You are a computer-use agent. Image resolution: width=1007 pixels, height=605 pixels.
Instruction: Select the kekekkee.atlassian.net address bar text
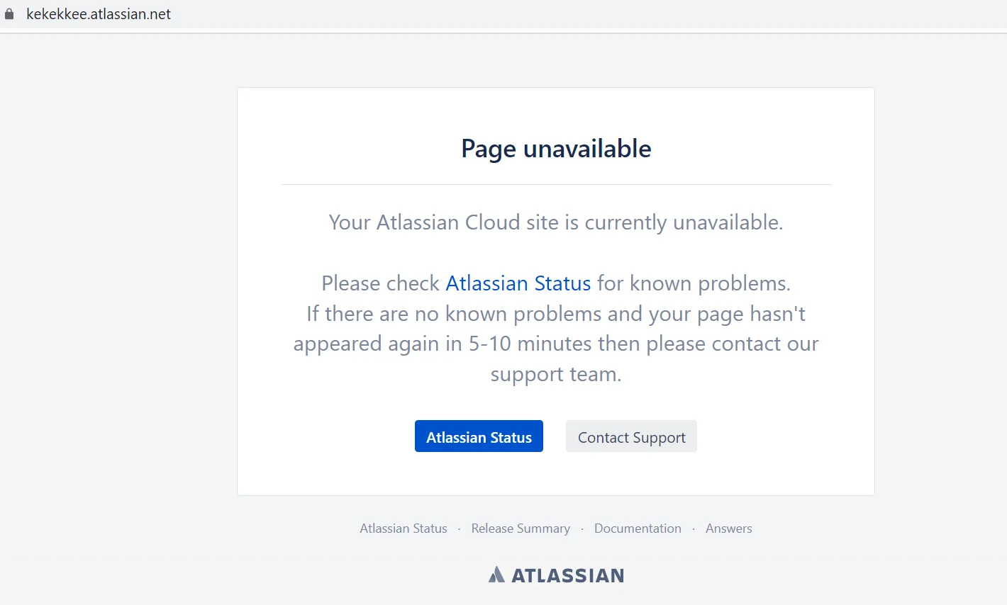click(99, 13)
